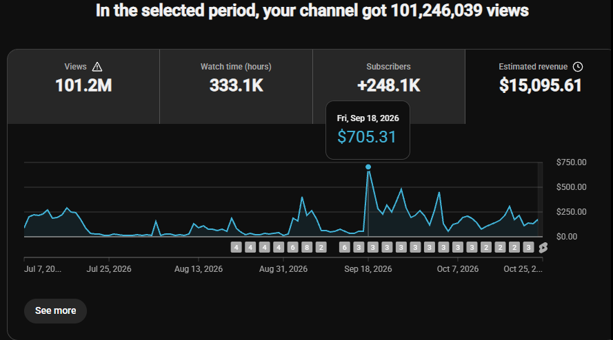Click the $705.31 tooltip value
This screenshot has height=340, width=613.
[367, 137]
